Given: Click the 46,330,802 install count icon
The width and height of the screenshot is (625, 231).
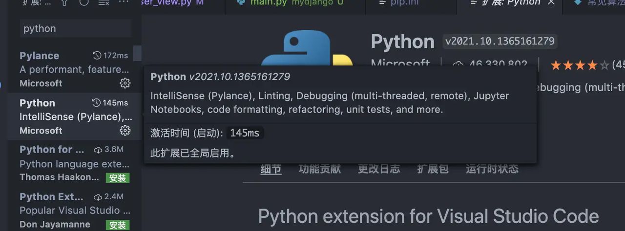Looking at the screenshot, I should pyautogui.click(x=458, y=65).
